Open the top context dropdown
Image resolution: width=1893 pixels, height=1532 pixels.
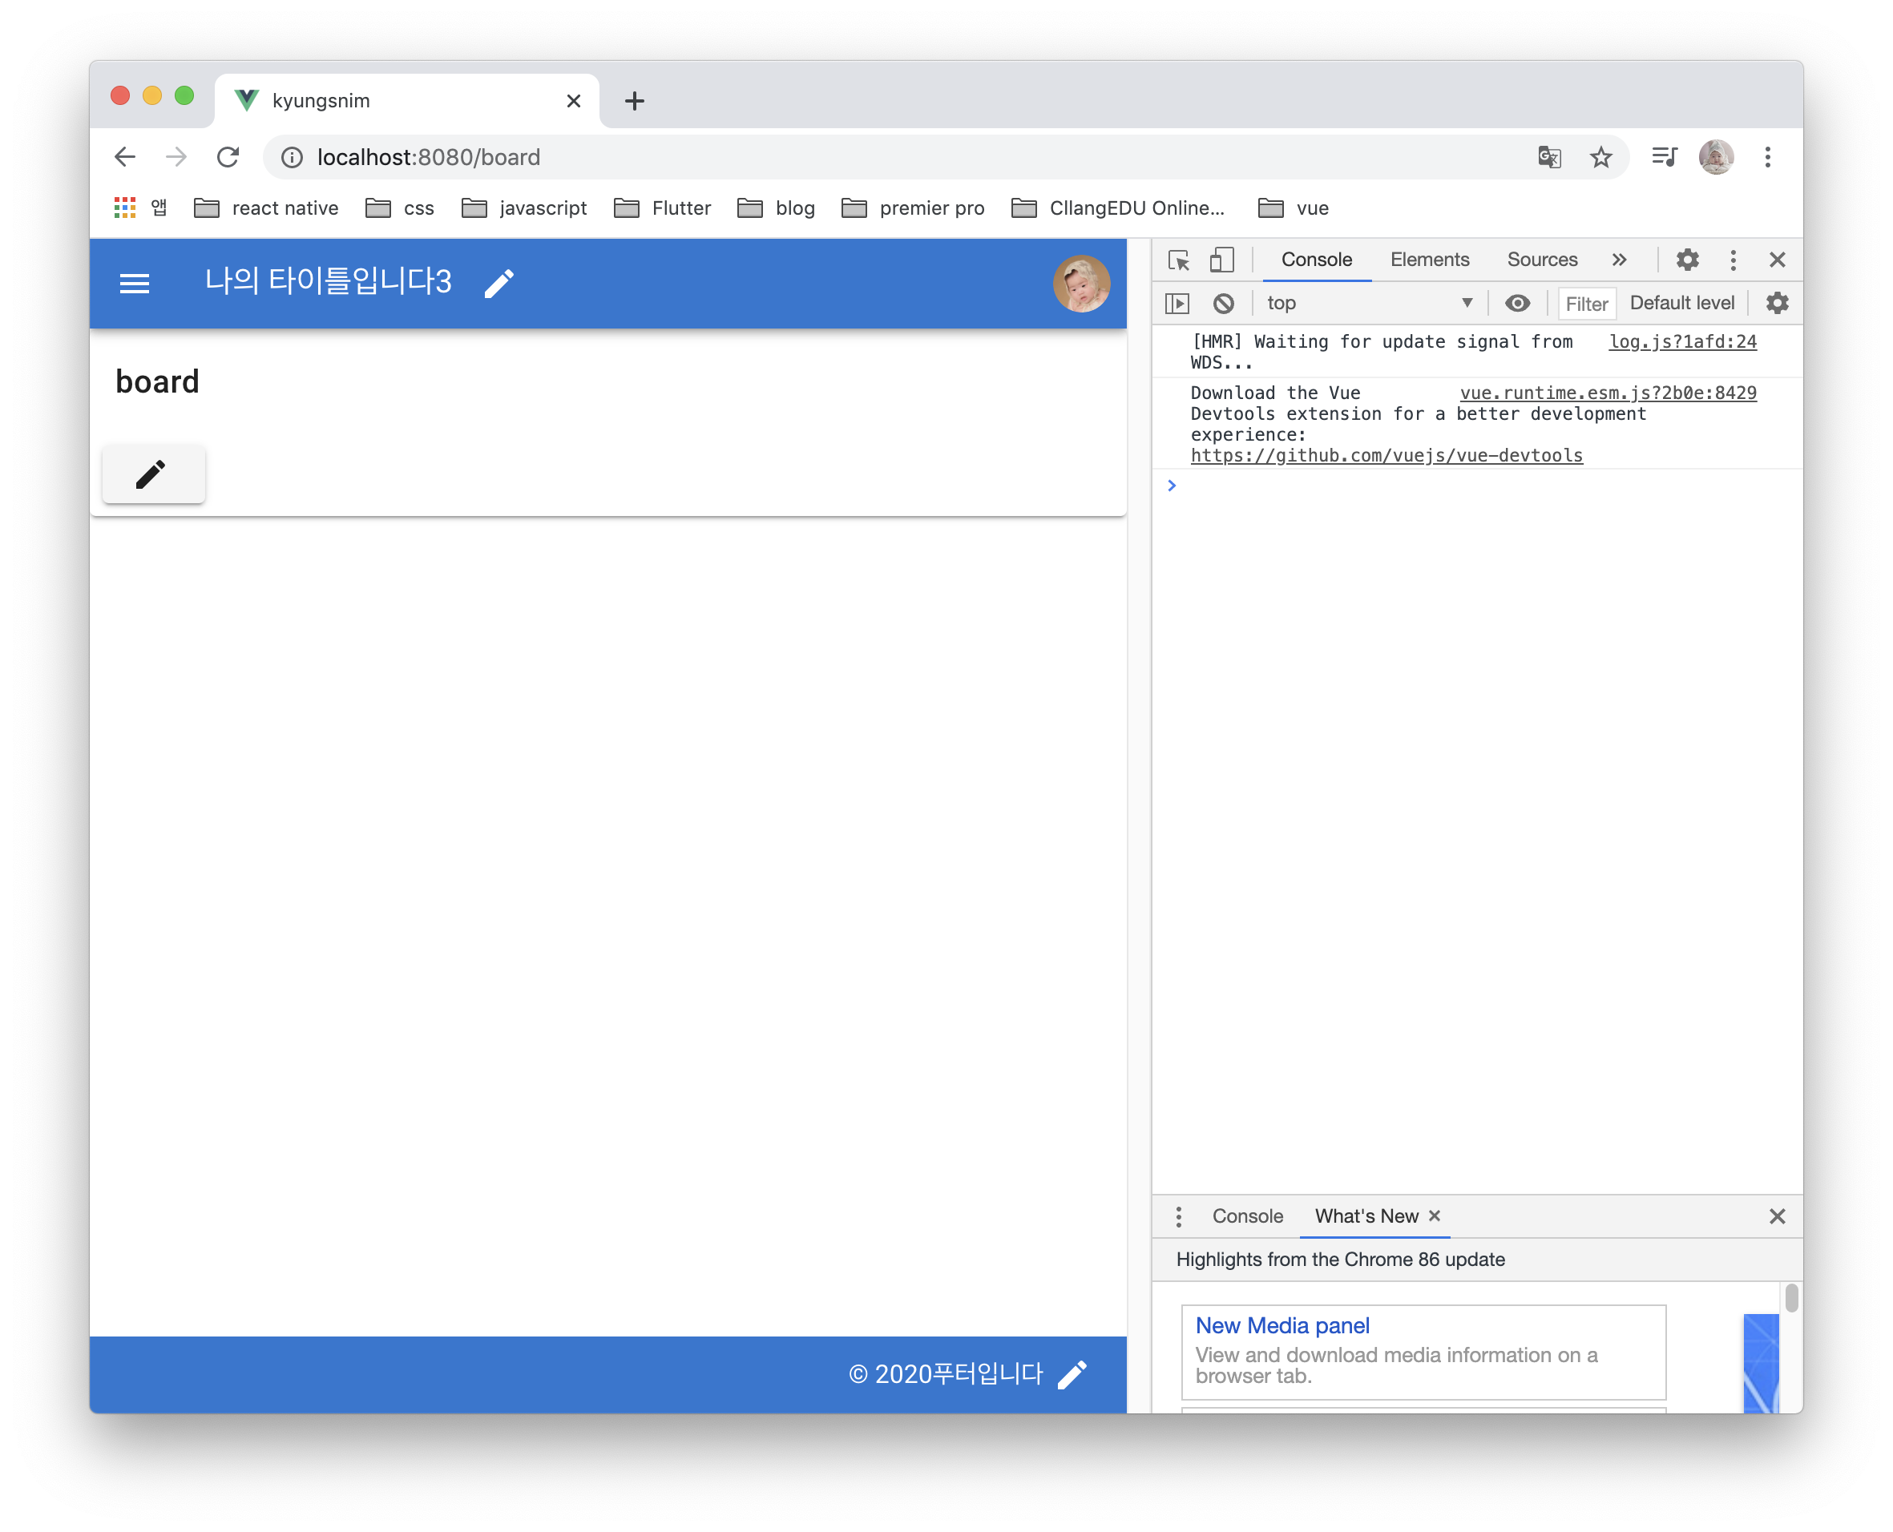click(x=1368, y=304)
